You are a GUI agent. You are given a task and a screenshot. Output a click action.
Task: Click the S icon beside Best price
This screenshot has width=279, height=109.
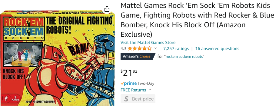coord(126,99)
